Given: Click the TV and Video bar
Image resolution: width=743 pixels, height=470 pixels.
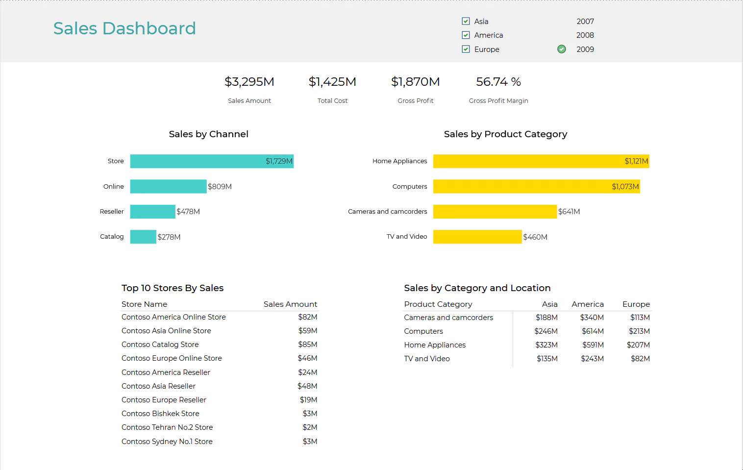Looking at the screenshot, I should coord(477,236).
